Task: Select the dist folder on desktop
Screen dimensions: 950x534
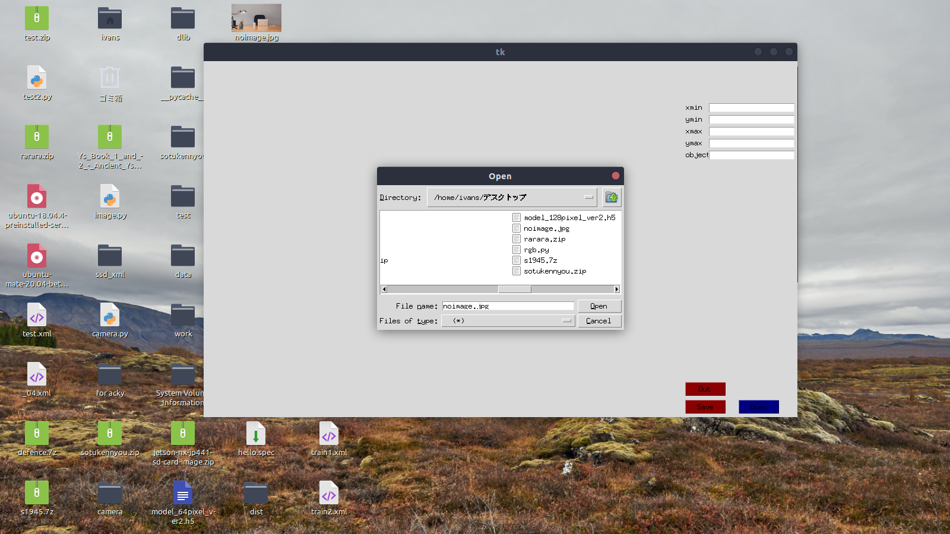Action: (x=256, y=493)
